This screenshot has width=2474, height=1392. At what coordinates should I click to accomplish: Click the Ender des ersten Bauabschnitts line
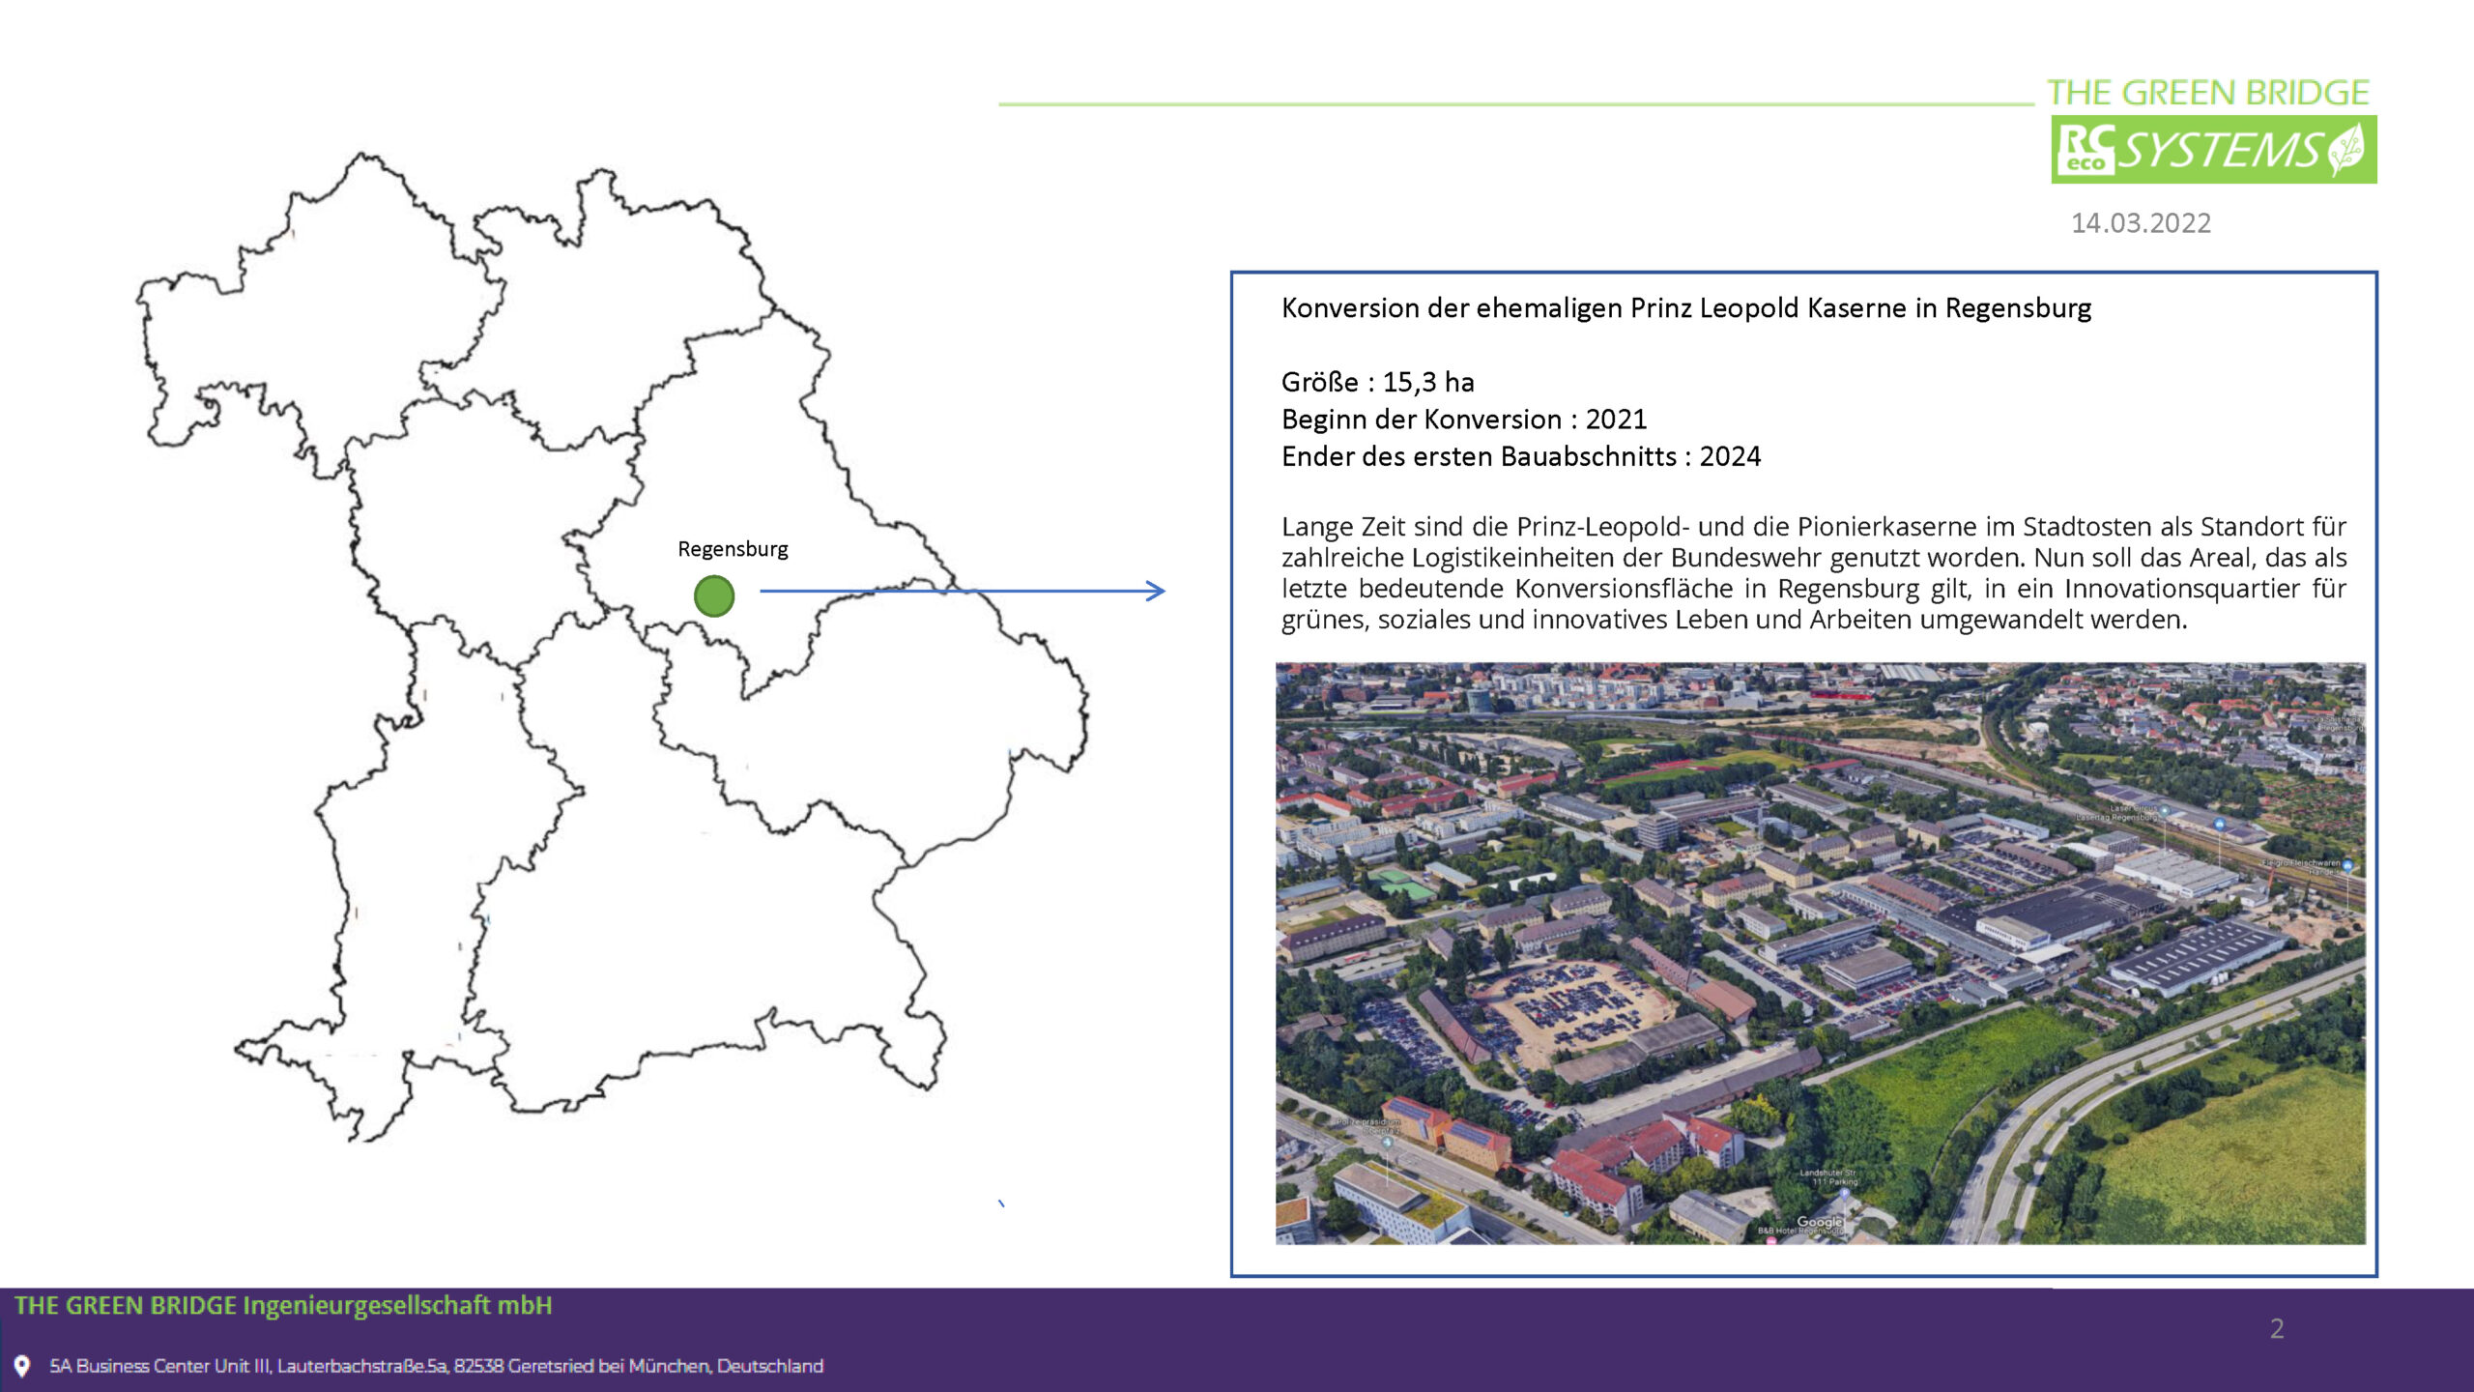click(1520, 456)
